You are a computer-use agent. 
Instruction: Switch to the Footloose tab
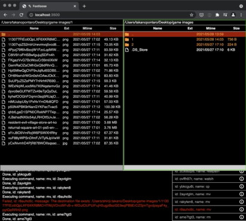pyautogui.click(x=49, y=6)
